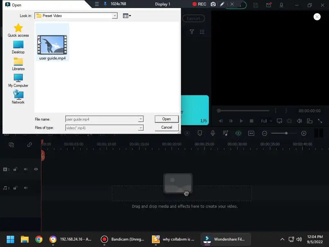329x247 pixels.
Task: Click the Display 1 label
Action: 163,4
